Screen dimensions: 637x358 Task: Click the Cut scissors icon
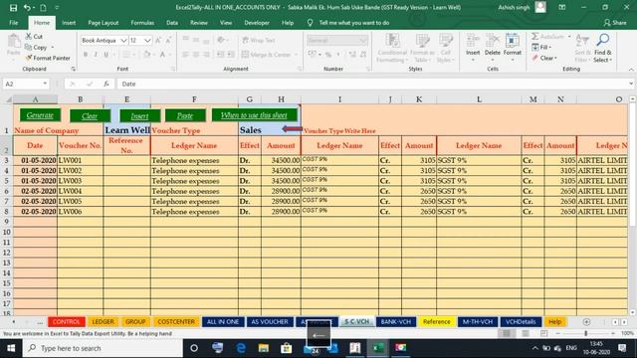29,37
